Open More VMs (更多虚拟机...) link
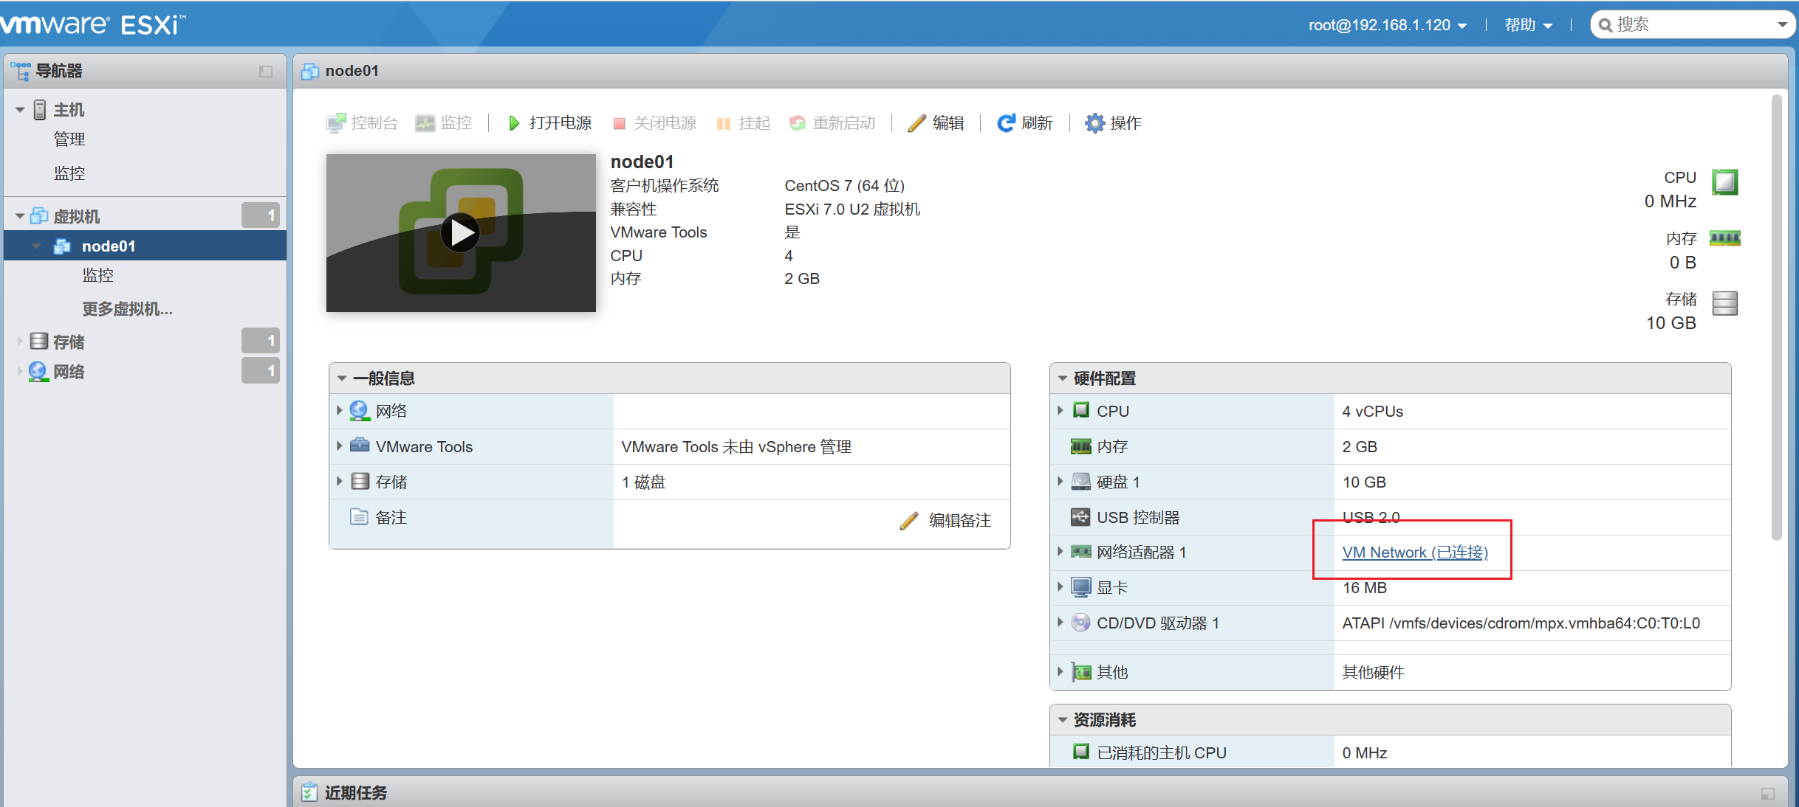 coord(127,309)
